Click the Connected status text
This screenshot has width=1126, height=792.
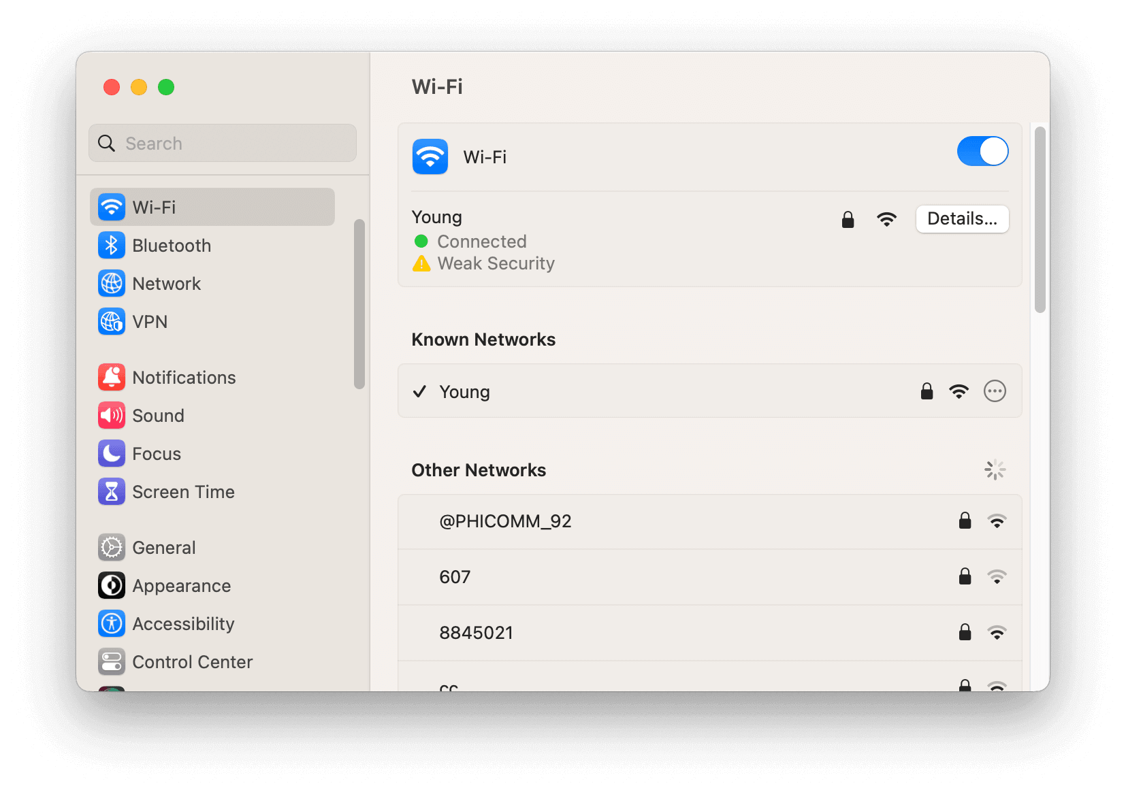[x=482, y=242]
